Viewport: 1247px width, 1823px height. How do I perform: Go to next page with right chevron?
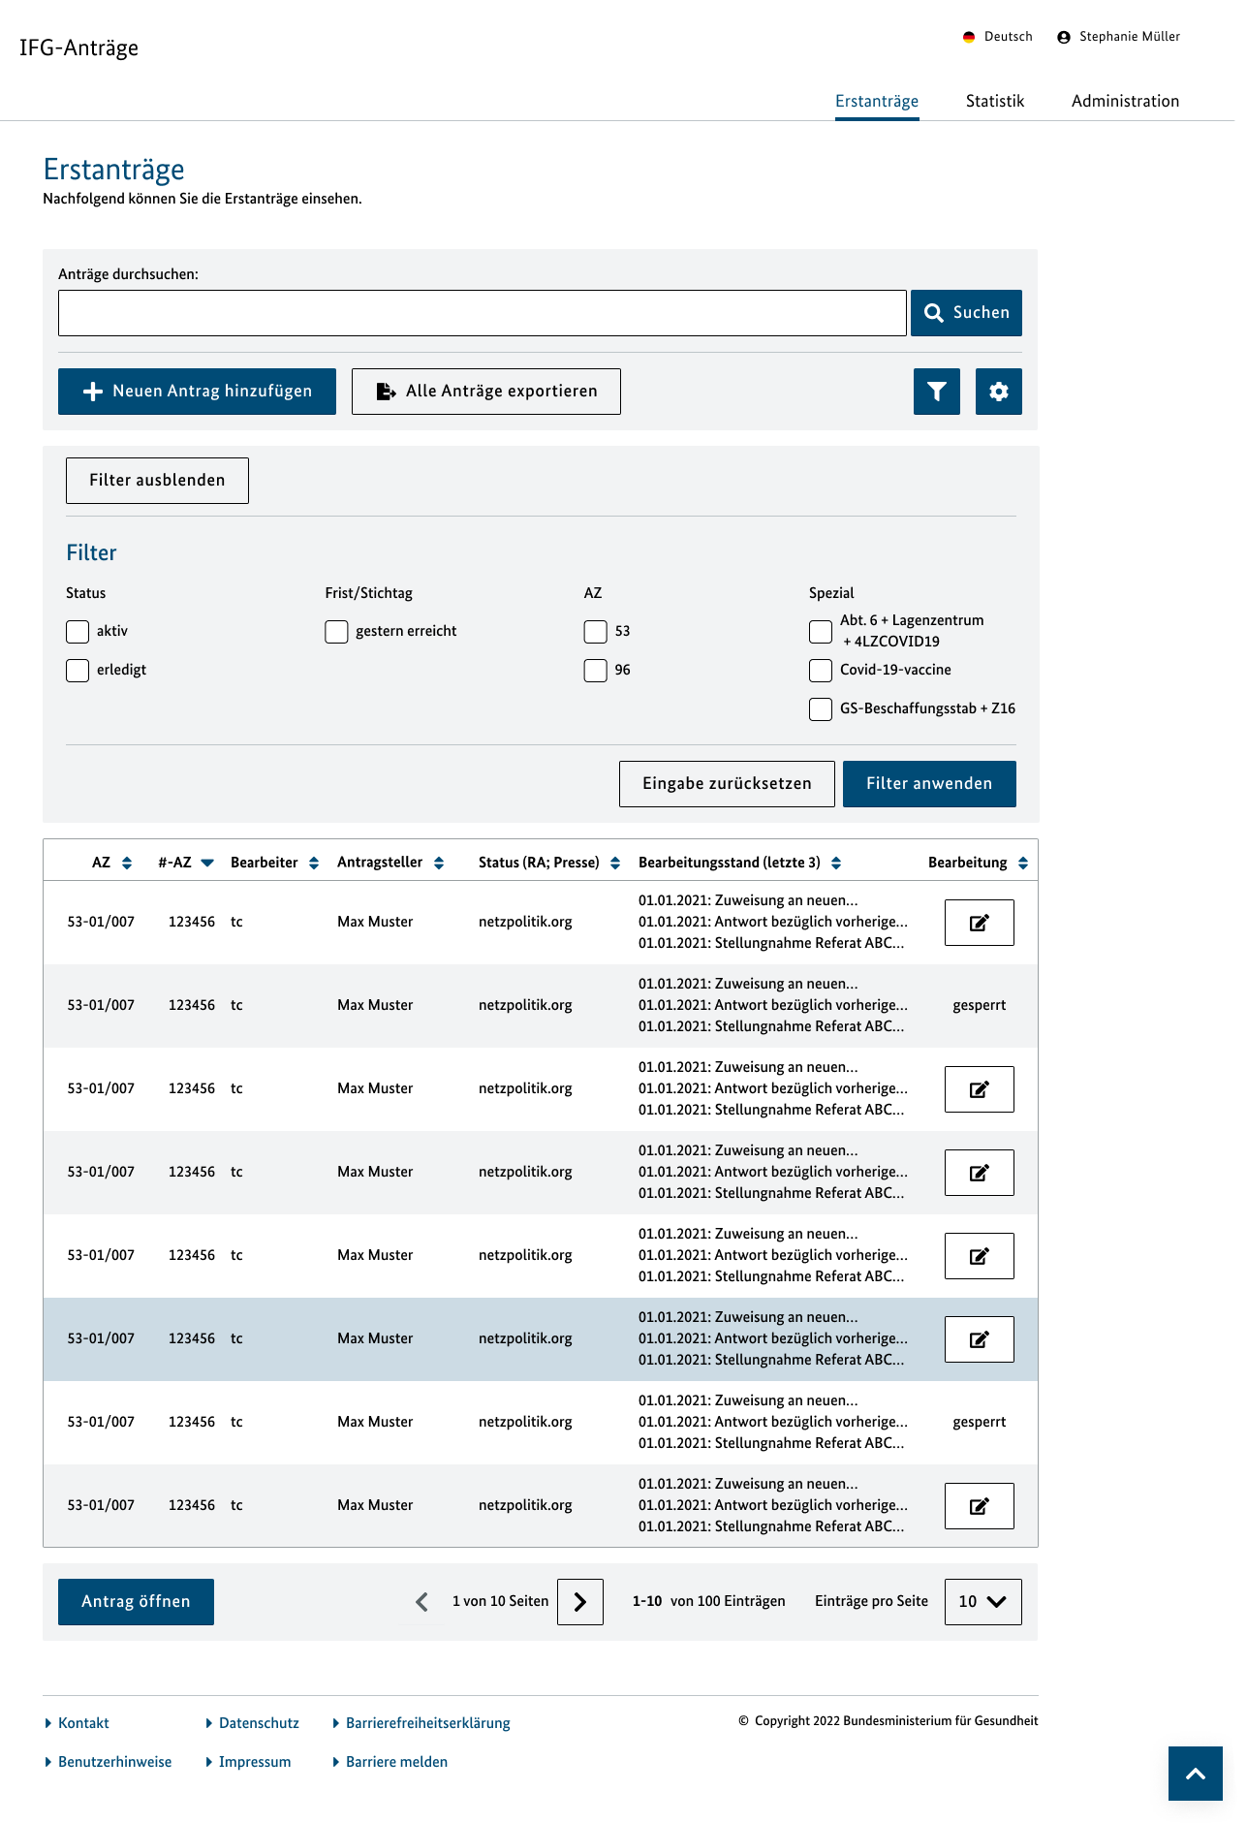[579, 1602]
